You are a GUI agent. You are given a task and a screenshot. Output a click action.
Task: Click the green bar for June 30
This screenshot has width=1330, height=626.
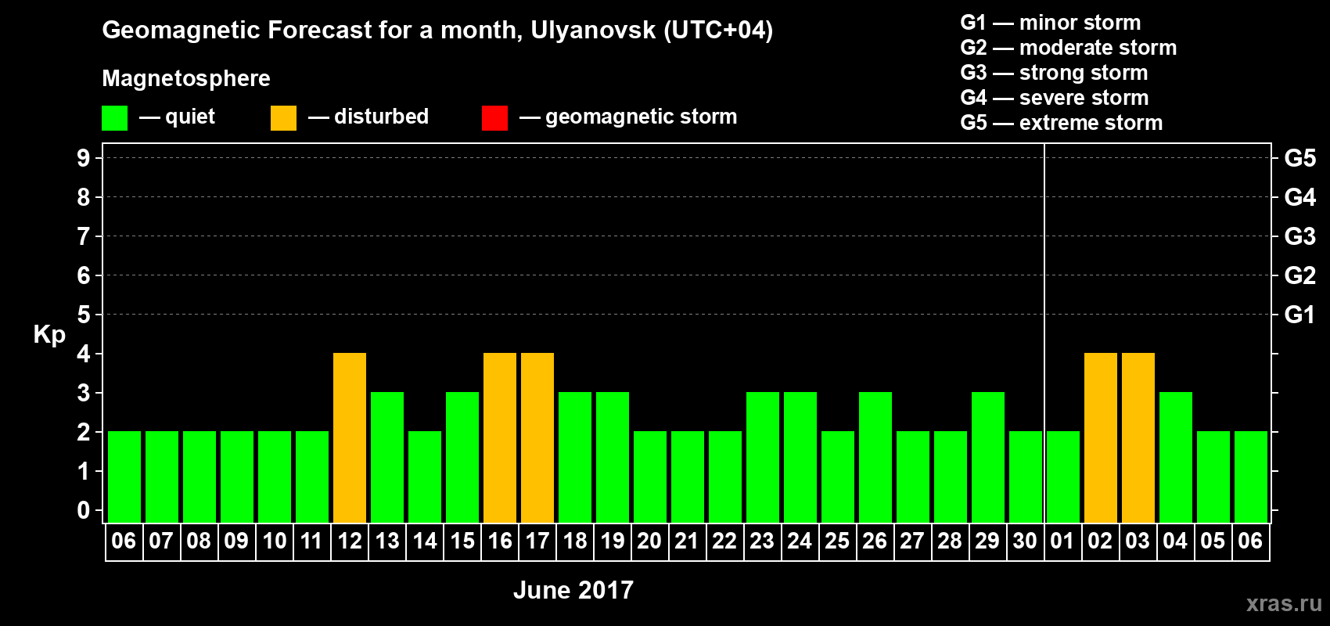(x=1026, y=477)
